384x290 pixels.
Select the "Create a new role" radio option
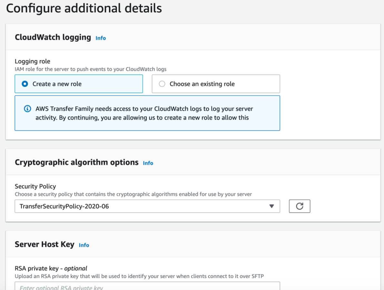coord(25,84)
